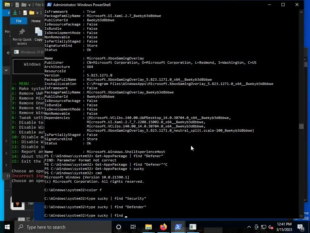Open Firefox from the taskbar

coord(163,227)
